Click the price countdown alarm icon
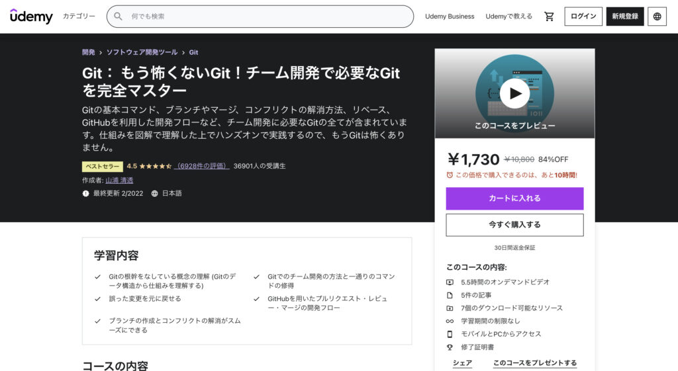Image resolution: width=678 pixels, height=371 pixels. pyautogui.click(x=450, y=175)
